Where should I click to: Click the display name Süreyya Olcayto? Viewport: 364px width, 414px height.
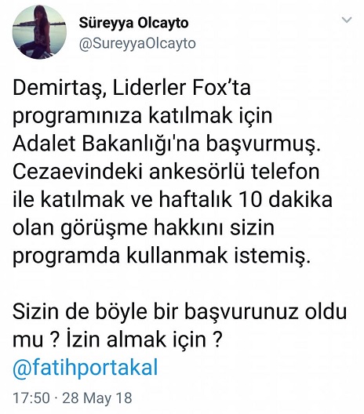pyautogui.click(x=133, y=24)
